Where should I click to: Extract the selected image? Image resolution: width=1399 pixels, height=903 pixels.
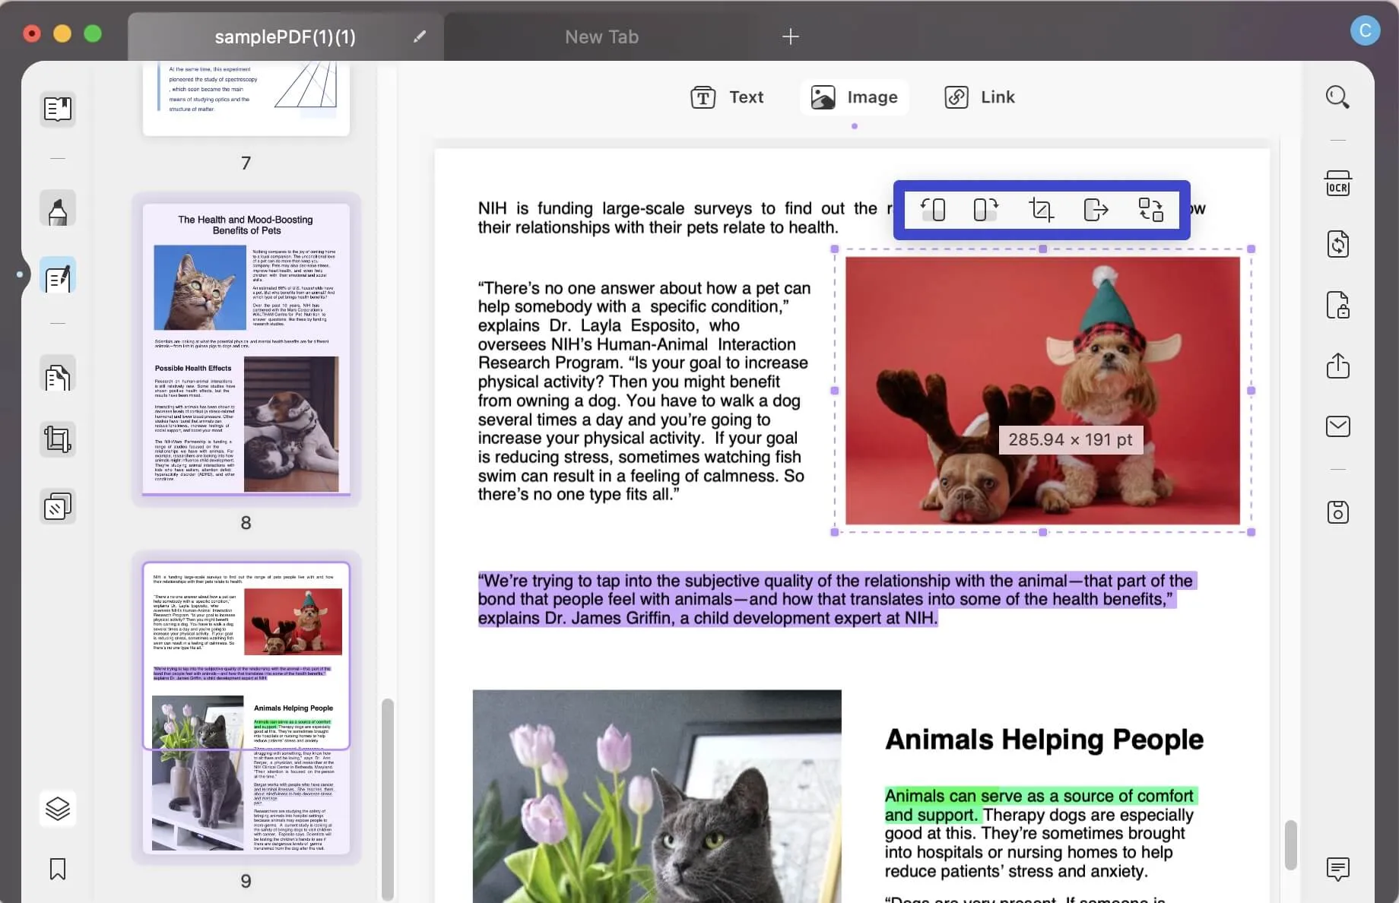point(1096,209)
